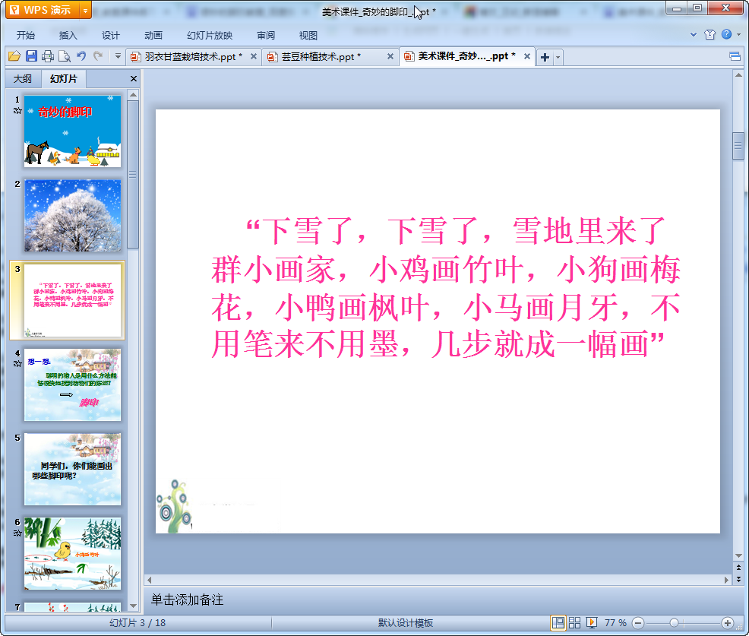Close the 美术课件_奇妙 document tab
The height and width of the screenshot is (636, 749).
click(x=527, y=56)
